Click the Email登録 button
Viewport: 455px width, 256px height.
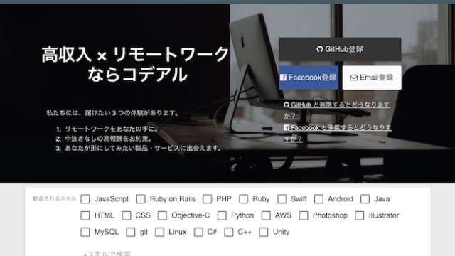click(x=372, y=78)
